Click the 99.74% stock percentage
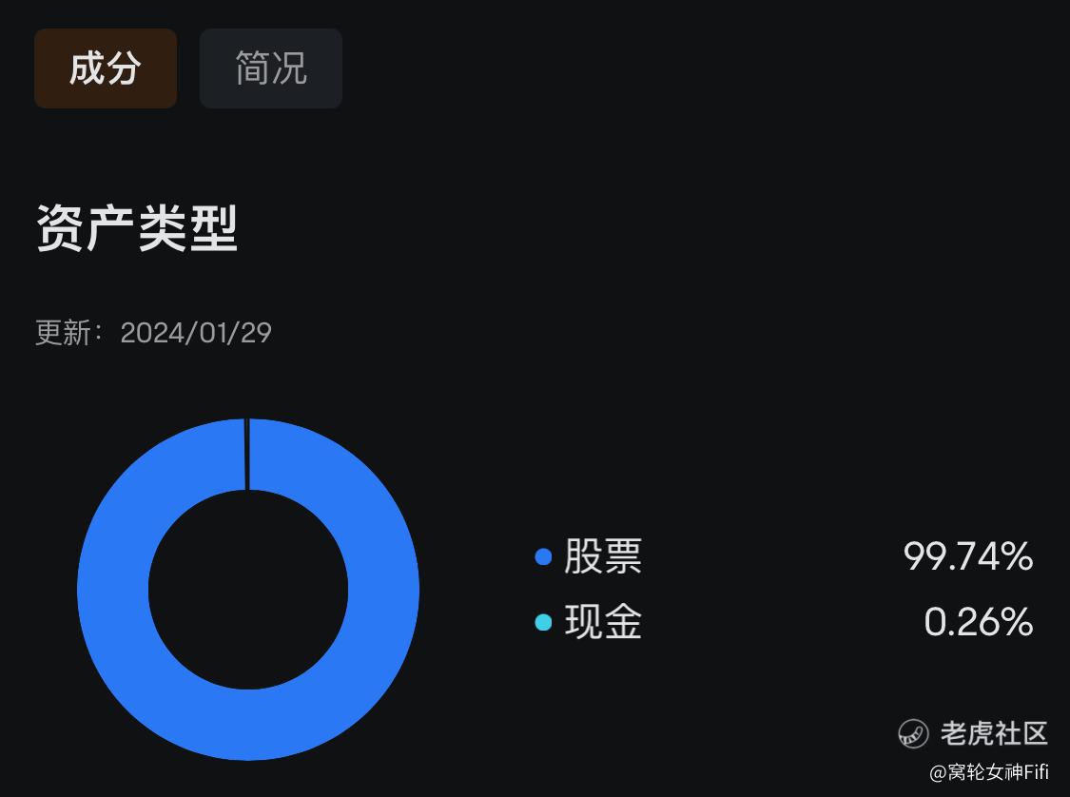 pyautogui.click(x=968, y=556)
